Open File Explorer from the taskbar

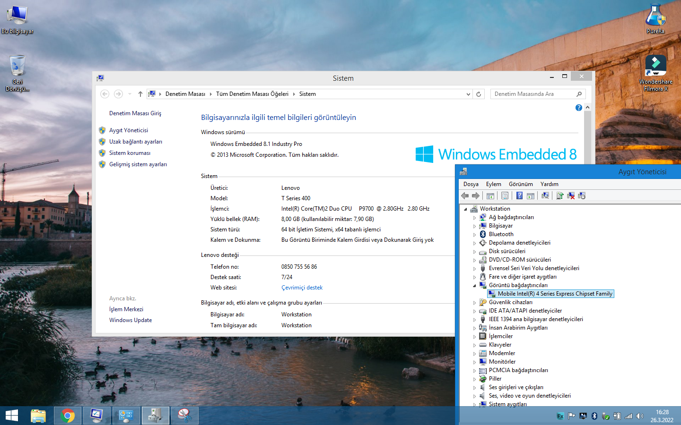click(38, 416)
